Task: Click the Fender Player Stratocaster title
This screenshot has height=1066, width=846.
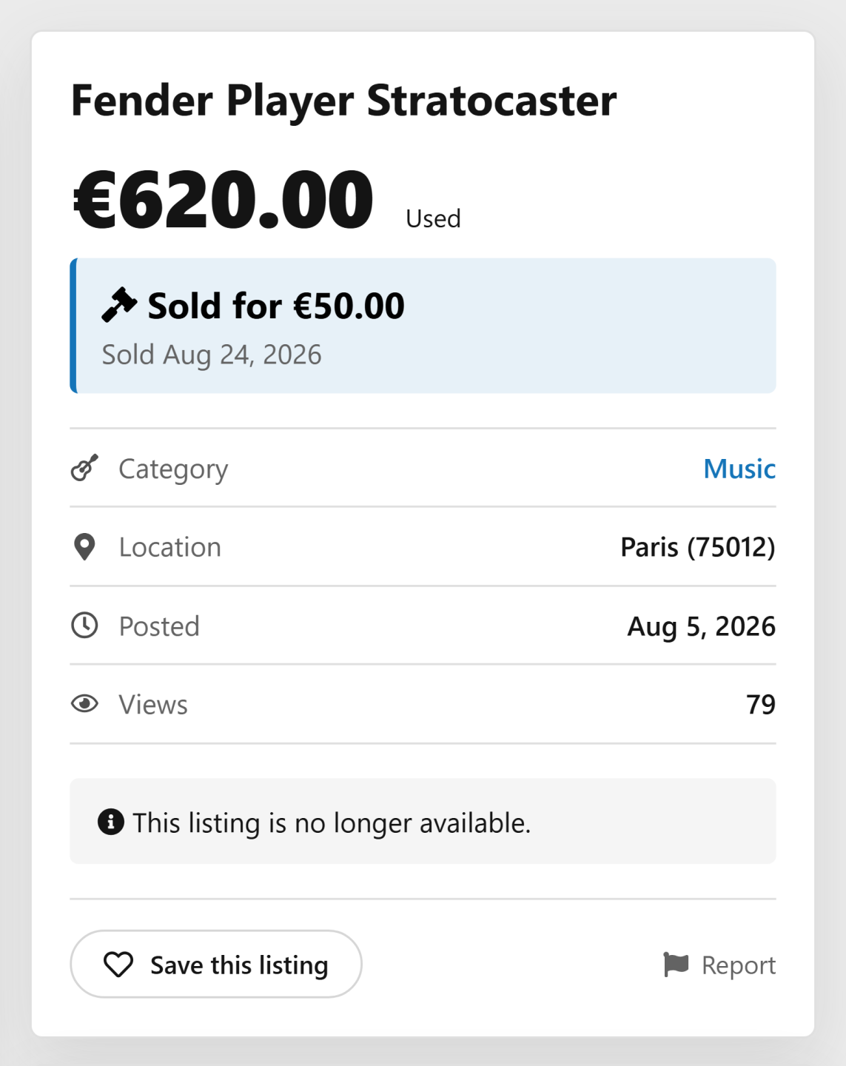Action: pos(343,101)
